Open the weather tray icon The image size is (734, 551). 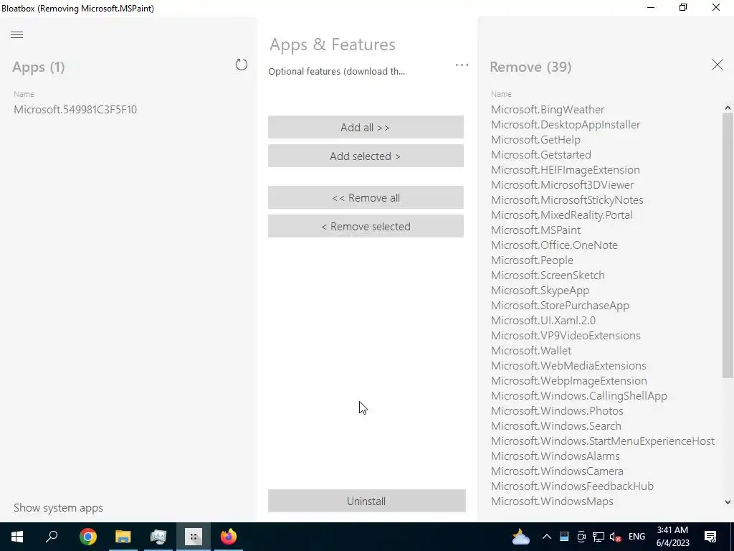(520, 537)
